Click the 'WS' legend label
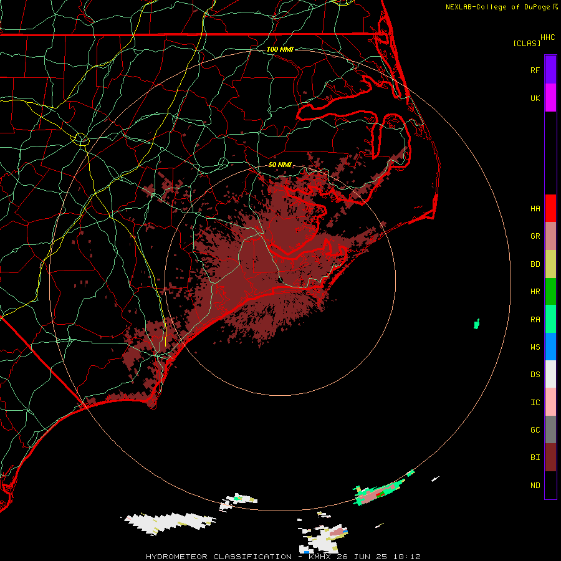The image size is (561, 561). tap(535, 347)
